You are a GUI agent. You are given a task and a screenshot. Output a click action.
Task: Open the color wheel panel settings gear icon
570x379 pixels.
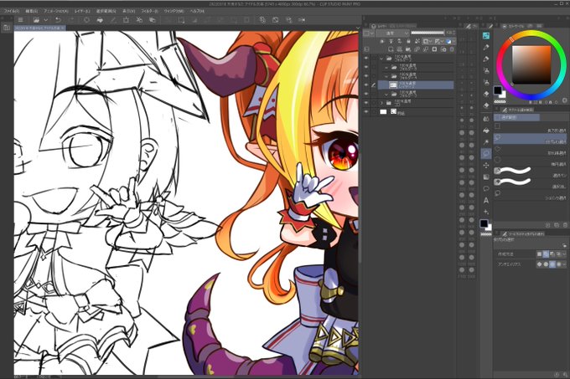(564, 100)
